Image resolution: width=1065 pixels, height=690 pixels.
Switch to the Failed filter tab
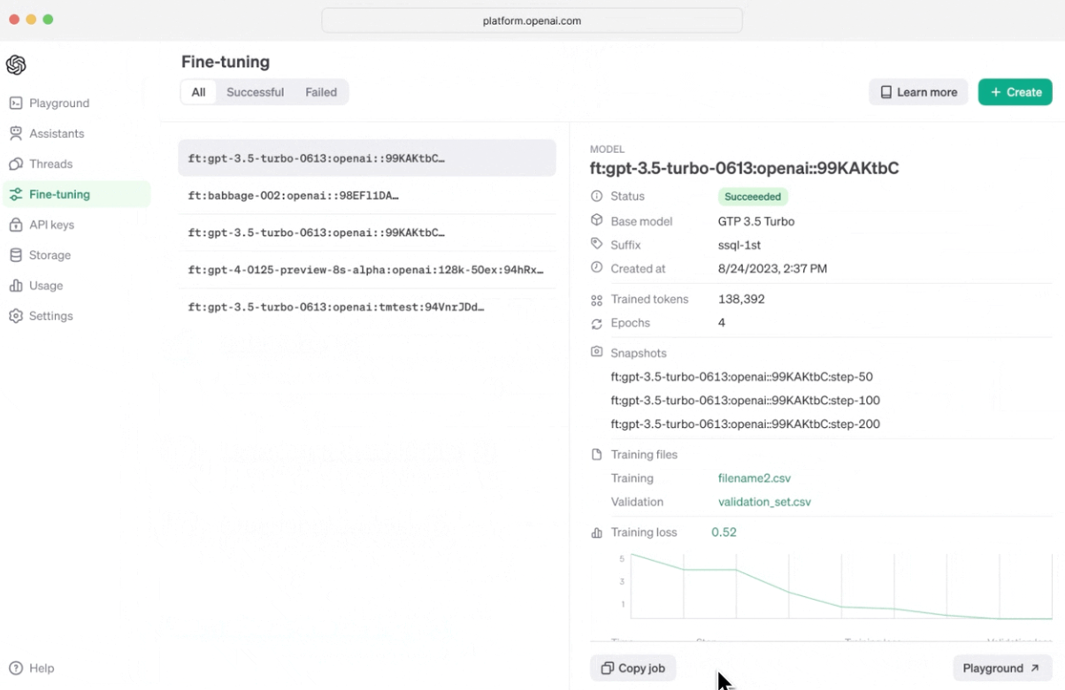tap(321, 92)
